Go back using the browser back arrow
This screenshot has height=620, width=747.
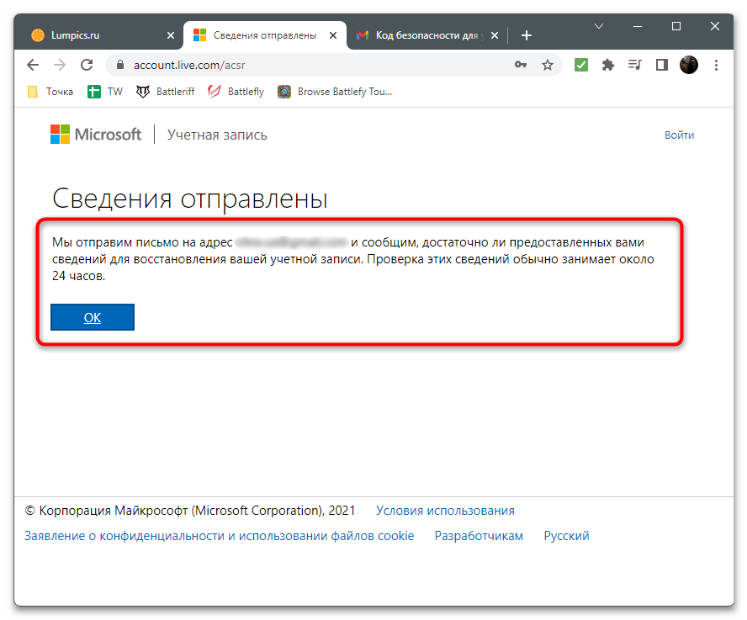33,65
